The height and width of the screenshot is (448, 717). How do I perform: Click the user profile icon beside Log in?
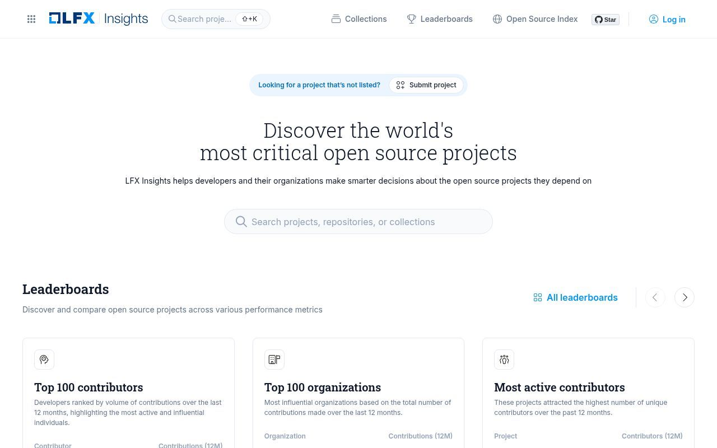(654, 19)
